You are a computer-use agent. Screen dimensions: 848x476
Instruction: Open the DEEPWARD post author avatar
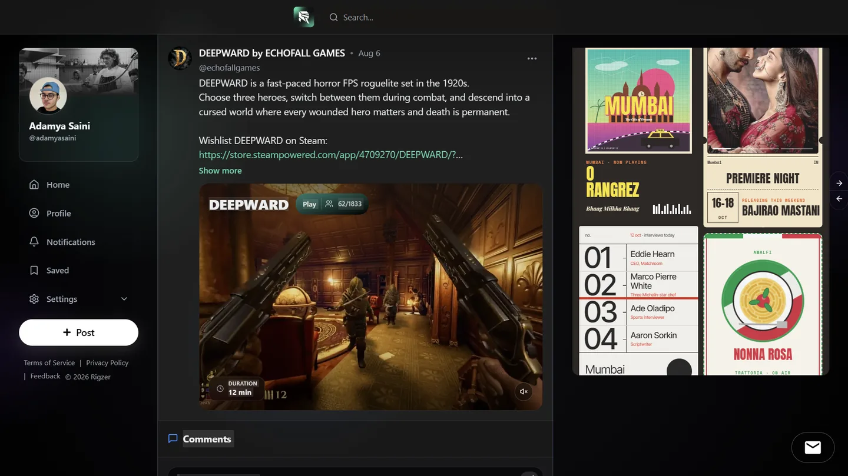click(x=180, y=59)
